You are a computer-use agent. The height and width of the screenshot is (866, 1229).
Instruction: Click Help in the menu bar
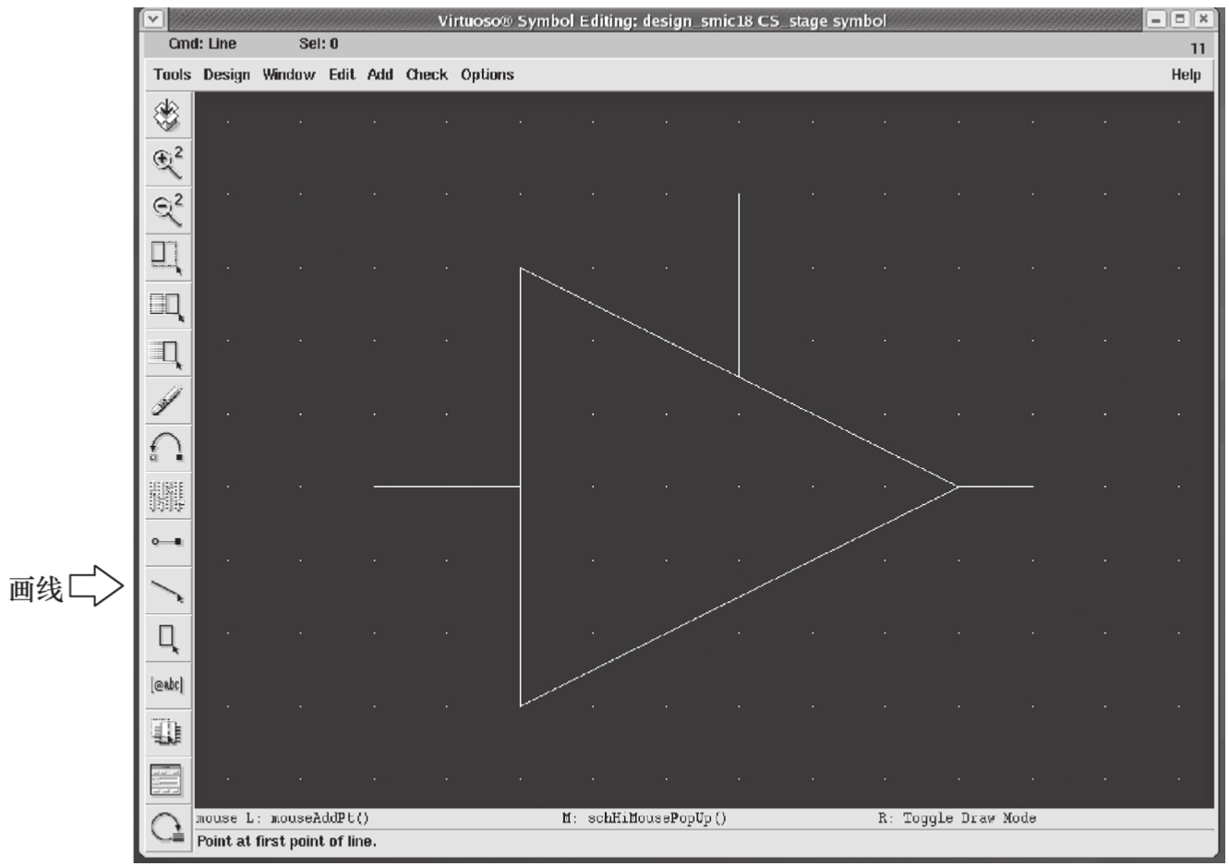pyautogui.click(x=1186, y=75)
